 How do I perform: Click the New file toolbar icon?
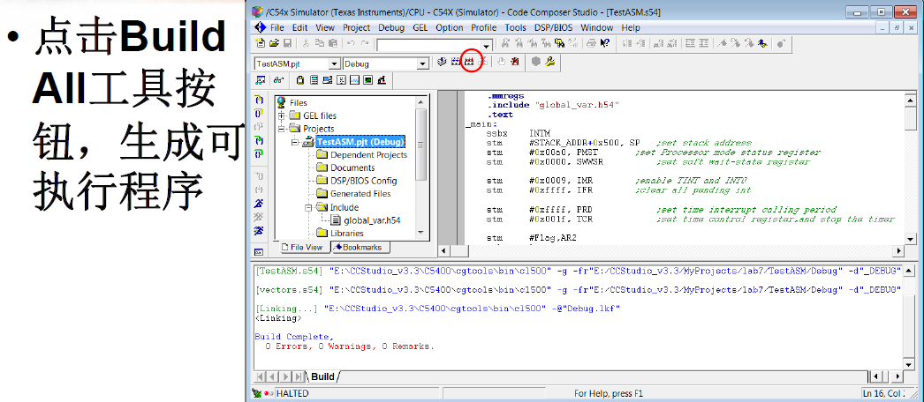click(261, 43)
